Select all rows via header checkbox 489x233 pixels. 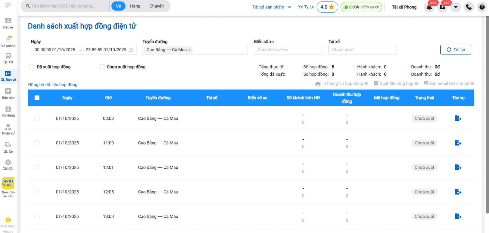pos(37,98)
